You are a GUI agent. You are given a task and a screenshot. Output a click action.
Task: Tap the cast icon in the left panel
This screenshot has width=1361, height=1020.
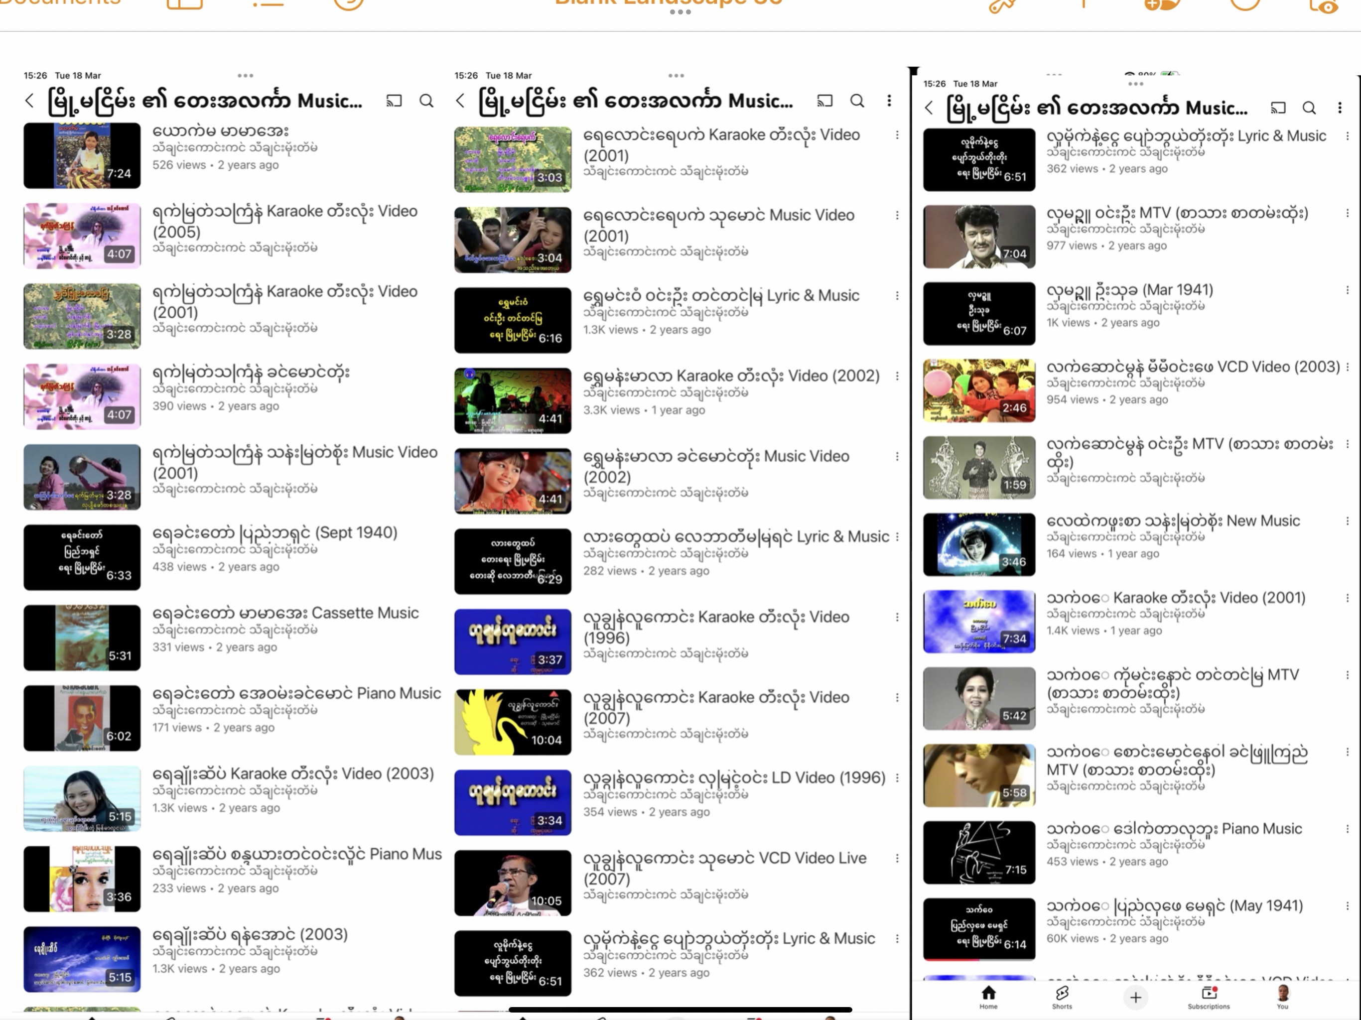click(394, 101)
